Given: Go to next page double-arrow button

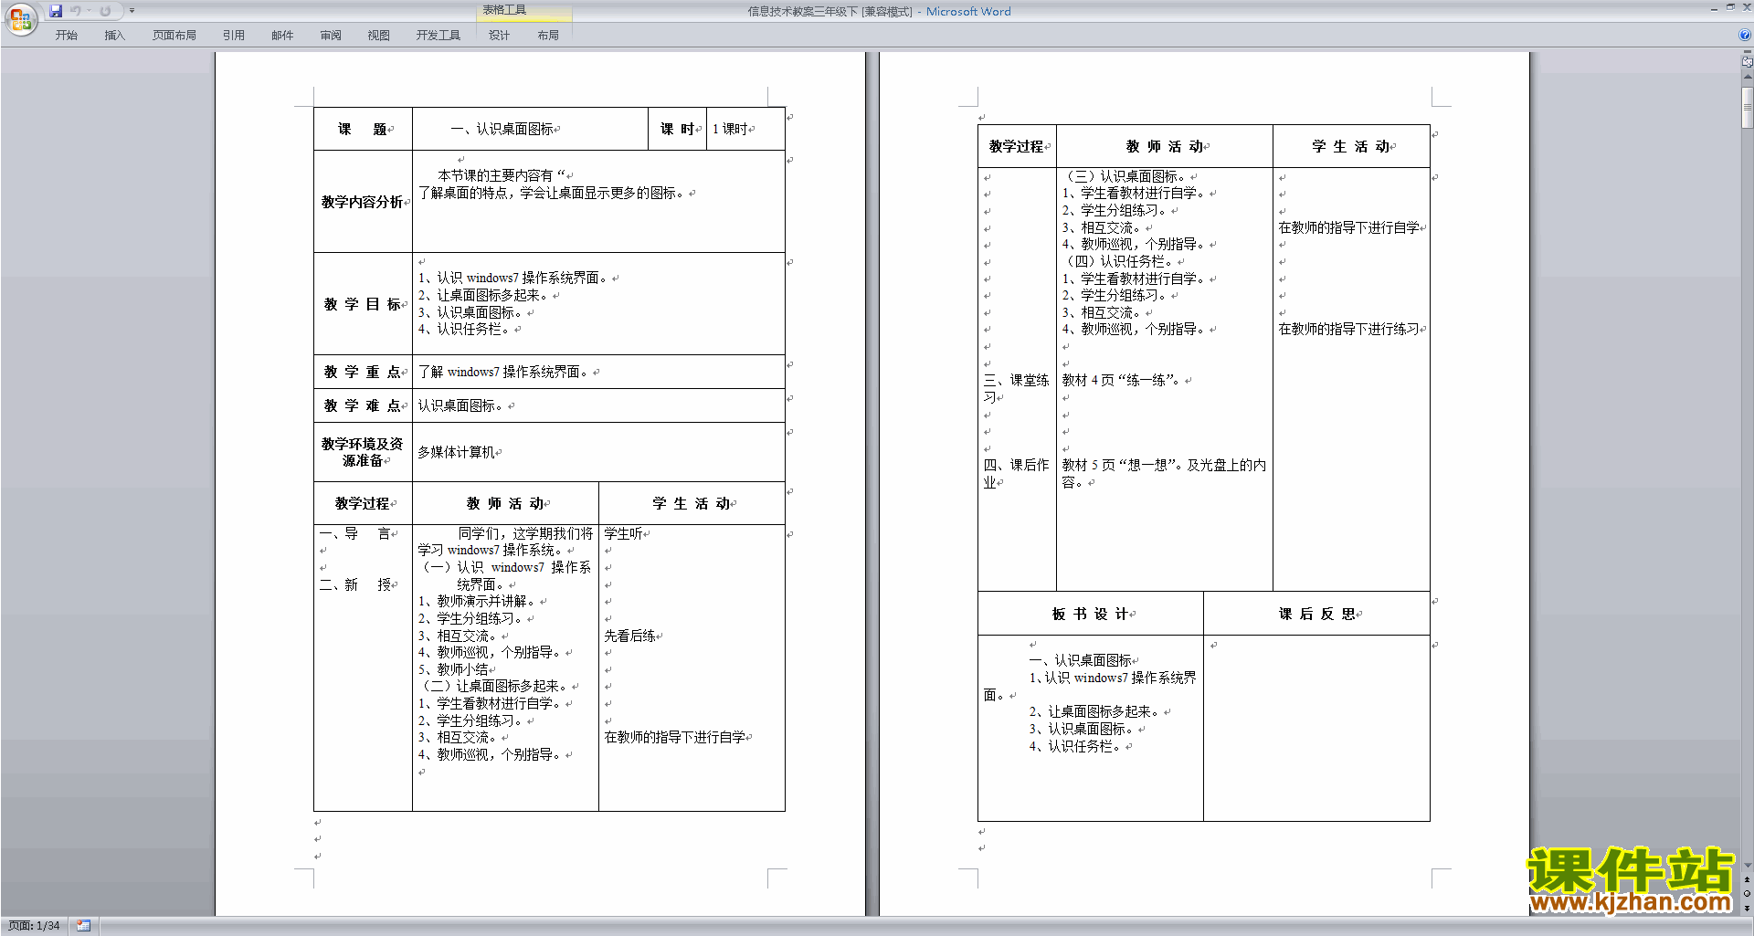Looking at the screenshot, I should (1747, 909).
